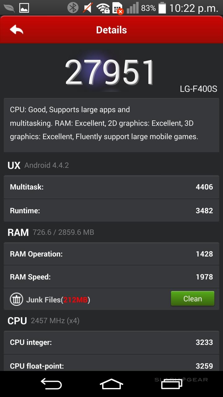Tap the back arrow in Details header
Image resolution: width=223 pixels, height=397 pixels.
17,30
